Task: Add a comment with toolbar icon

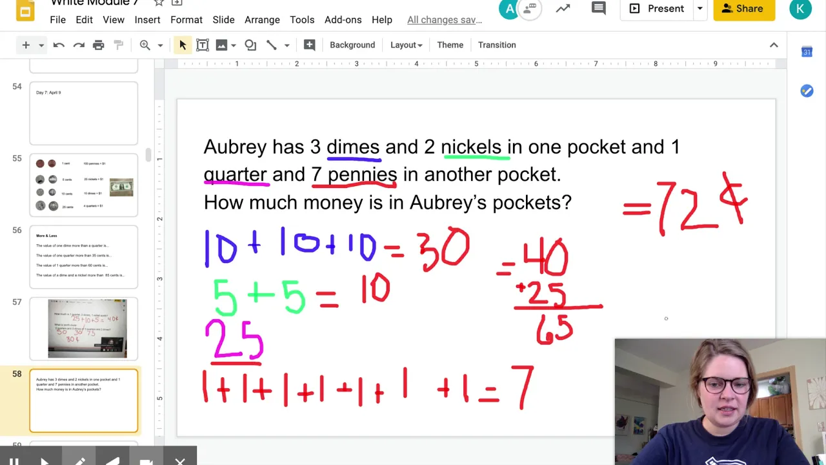Action: [309, 45]
